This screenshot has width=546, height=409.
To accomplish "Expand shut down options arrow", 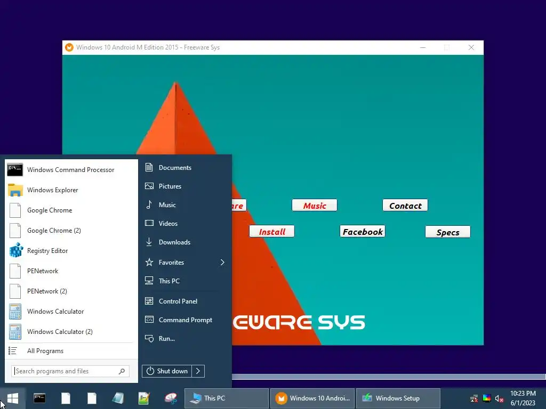I will [x=198, y=371].
